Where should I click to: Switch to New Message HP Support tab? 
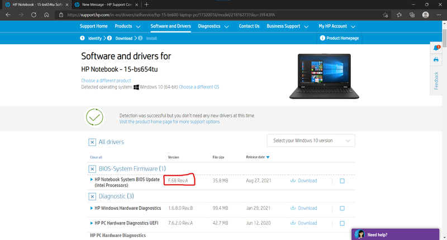click(107, 4)
